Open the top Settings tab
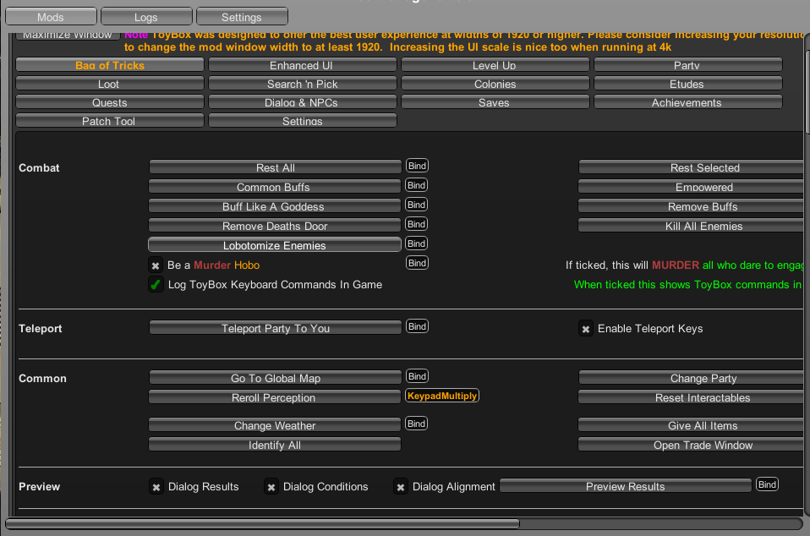This screenshot has height=536, width=810. (242, 17)
